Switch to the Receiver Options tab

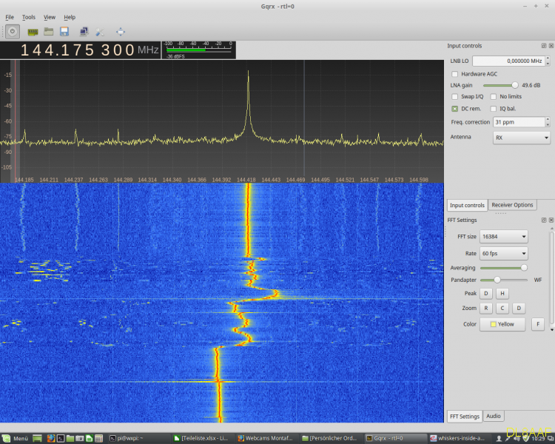click(x=512, y=205)
